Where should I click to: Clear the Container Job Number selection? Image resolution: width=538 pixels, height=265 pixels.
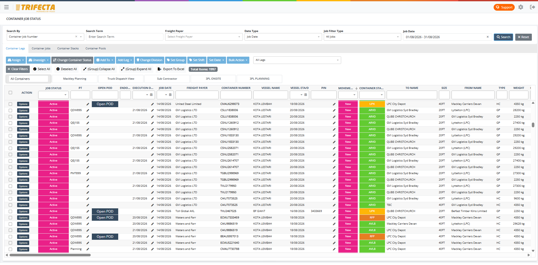(76, 37)
